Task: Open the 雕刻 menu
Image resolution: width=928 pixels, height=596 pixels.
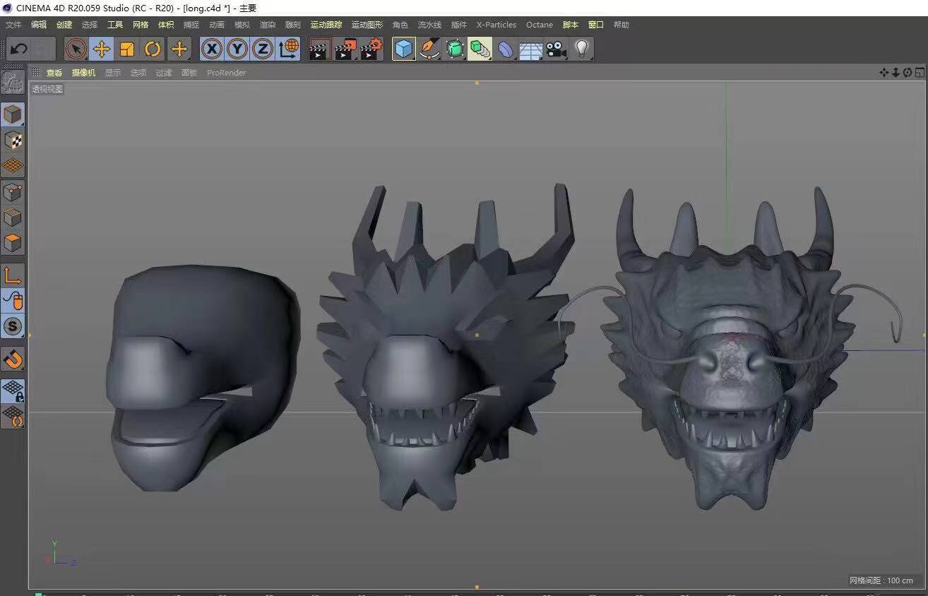Action: 293,25
